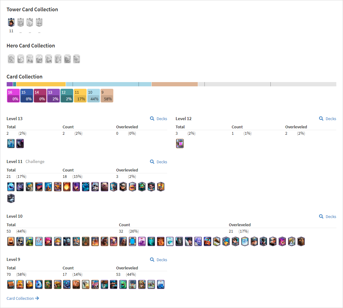Open Decks search for Level 13
The image size is (343, 308).
[x=159, y=119]
